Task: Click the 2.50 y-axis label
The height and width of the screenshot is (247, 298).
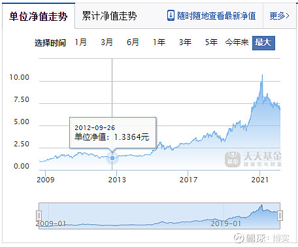Action: click(22, 144)
